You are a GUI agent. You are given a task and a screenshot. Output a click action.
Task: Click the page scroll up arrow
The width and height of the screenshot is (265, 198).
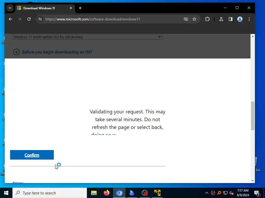[x=253, y=36]
